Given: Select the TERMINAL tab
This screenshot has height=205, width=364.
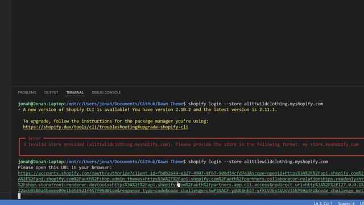Looking at the screenshot, I should pos(75,92).
